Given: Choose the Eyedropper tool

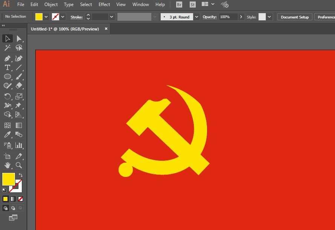Looking at the screenshot, I should [x=7, y=134].
